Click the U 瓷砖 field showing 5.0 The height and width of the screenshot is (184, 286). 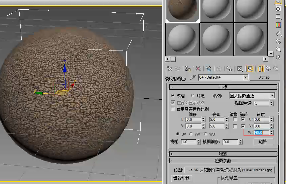pos(217,119)
